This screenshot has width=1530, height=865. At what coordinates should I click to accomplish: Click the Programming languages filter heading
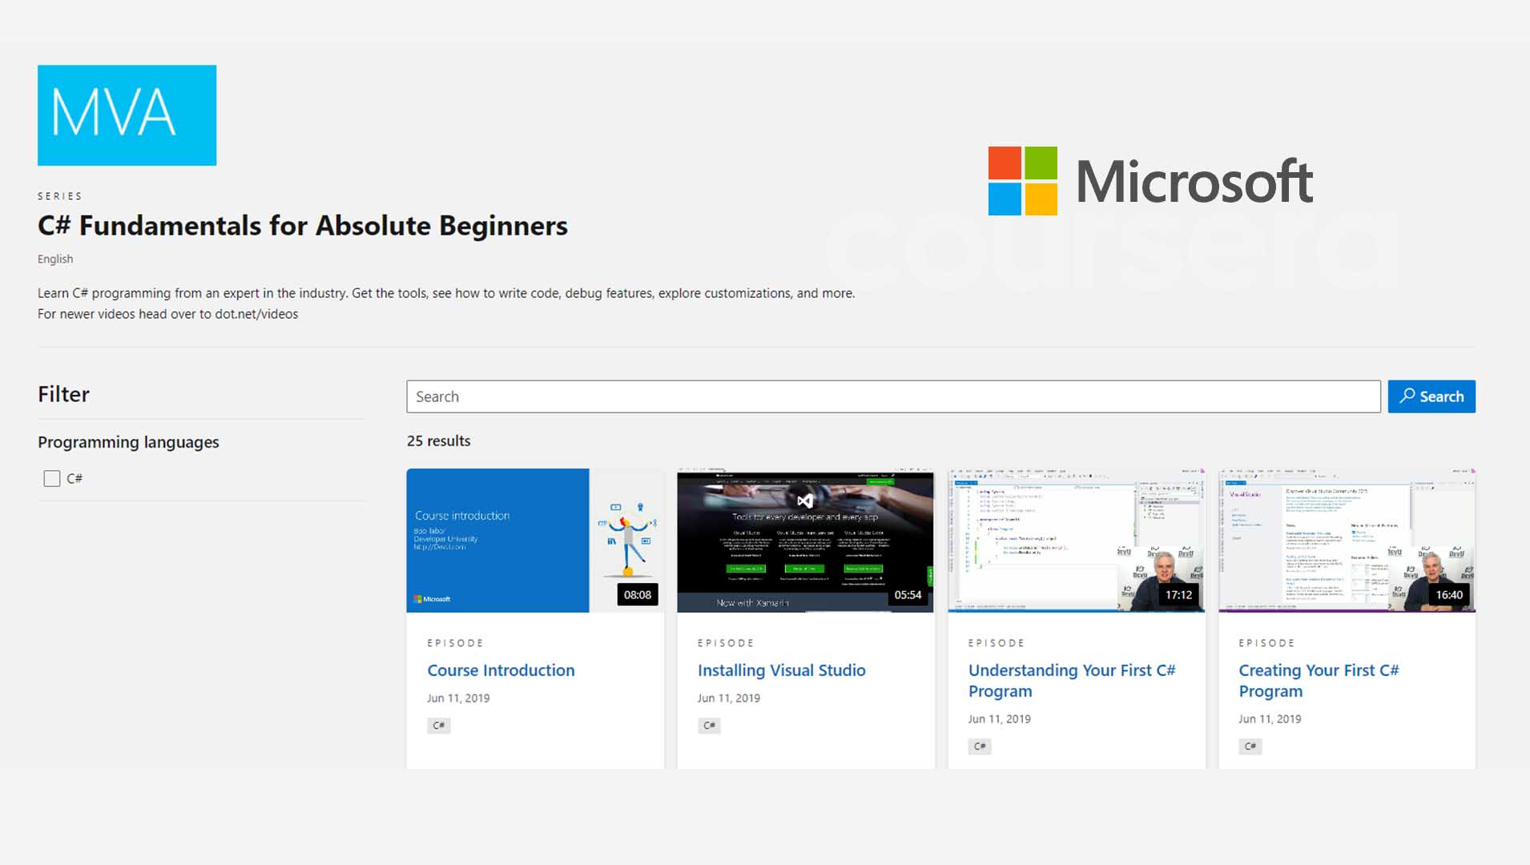pos(128,441)
